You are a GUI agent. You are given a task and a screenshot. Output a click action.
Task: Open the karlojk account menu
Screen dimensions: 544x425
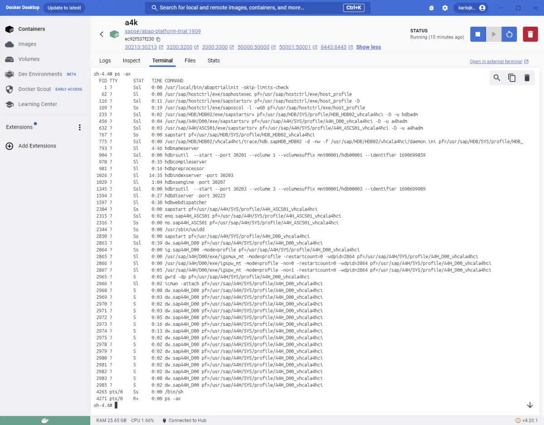471,8
